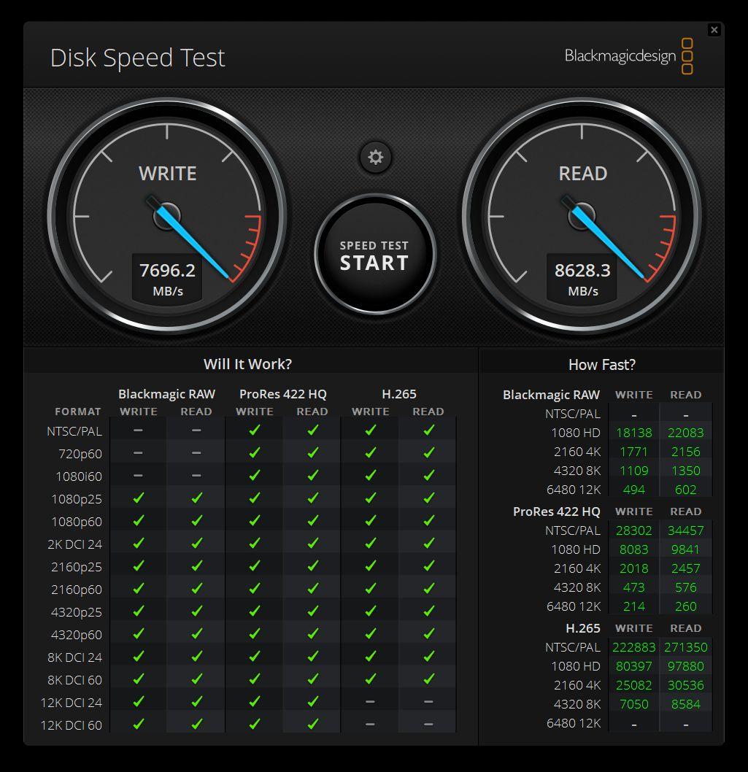Click the Disk Speed Test title

[x=137, y=58]
